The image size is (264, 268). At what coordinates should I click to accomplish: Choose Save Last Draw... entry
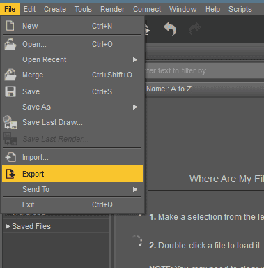tap(72, 122)
